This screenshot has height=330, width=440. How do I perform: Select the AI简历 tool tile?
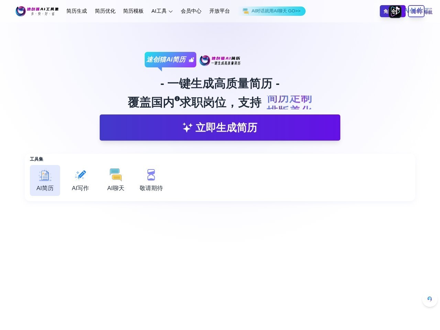pyautogui.click(x=45, y=180)
